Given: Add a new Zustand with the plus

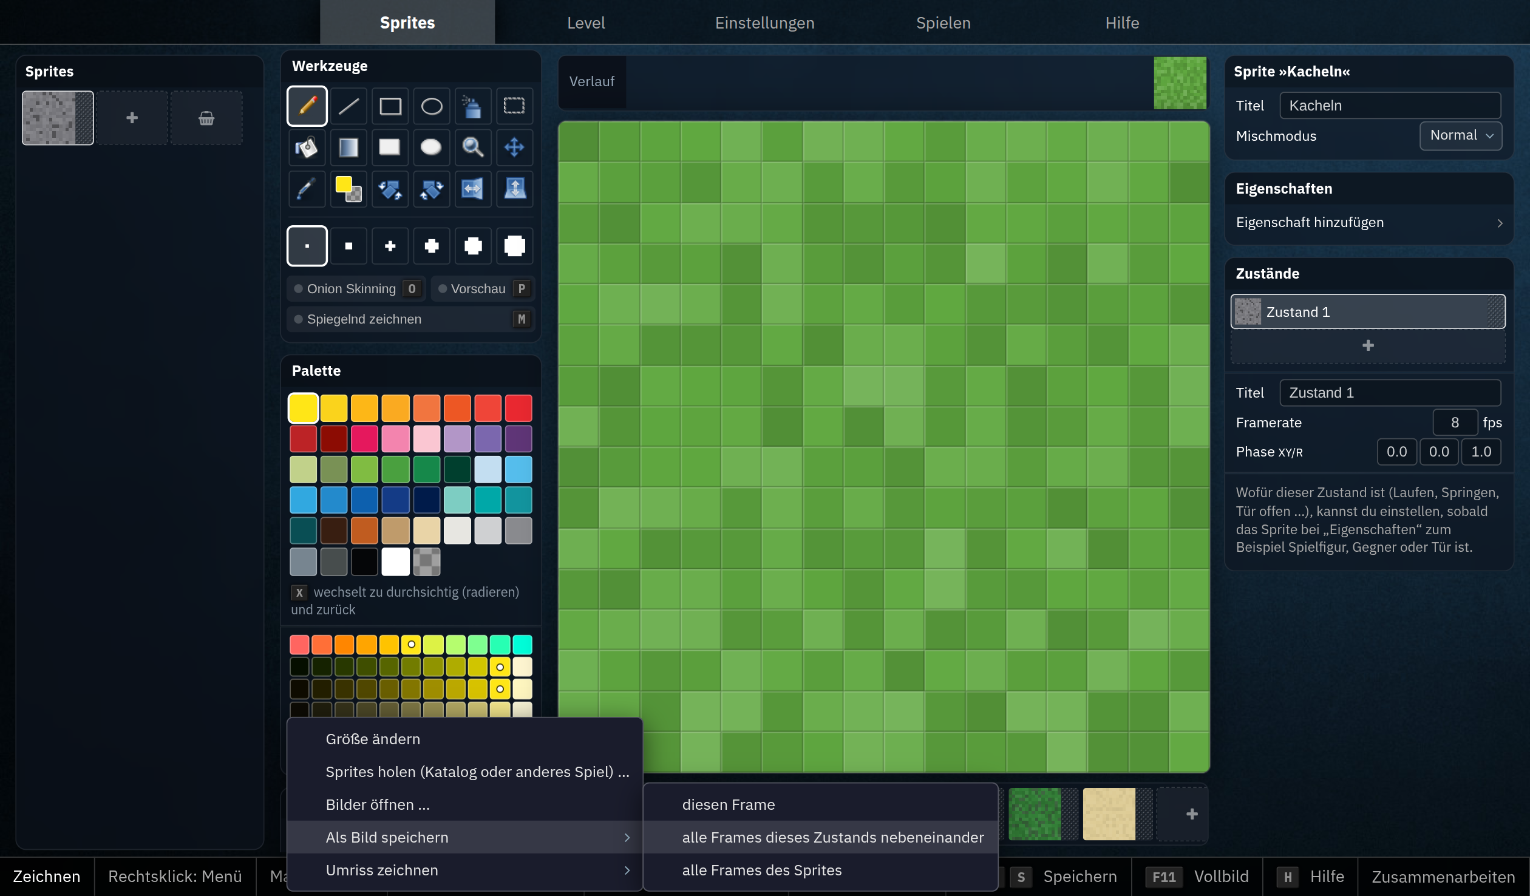Looking at the screenshot, I should (x=1368, y=345).
